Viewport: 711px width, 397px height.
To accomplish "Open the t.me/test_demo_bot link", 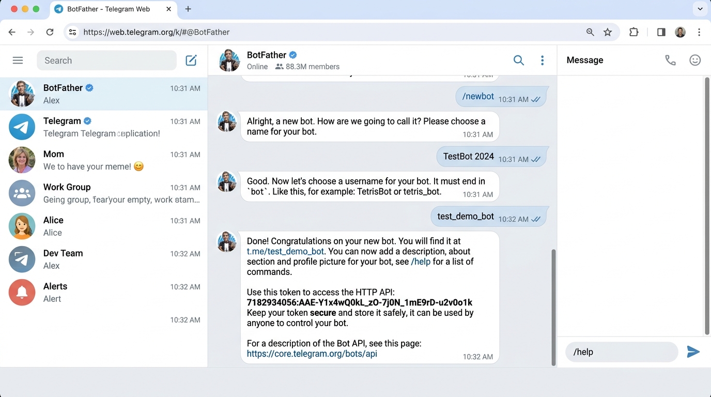I will coord(285,251).
